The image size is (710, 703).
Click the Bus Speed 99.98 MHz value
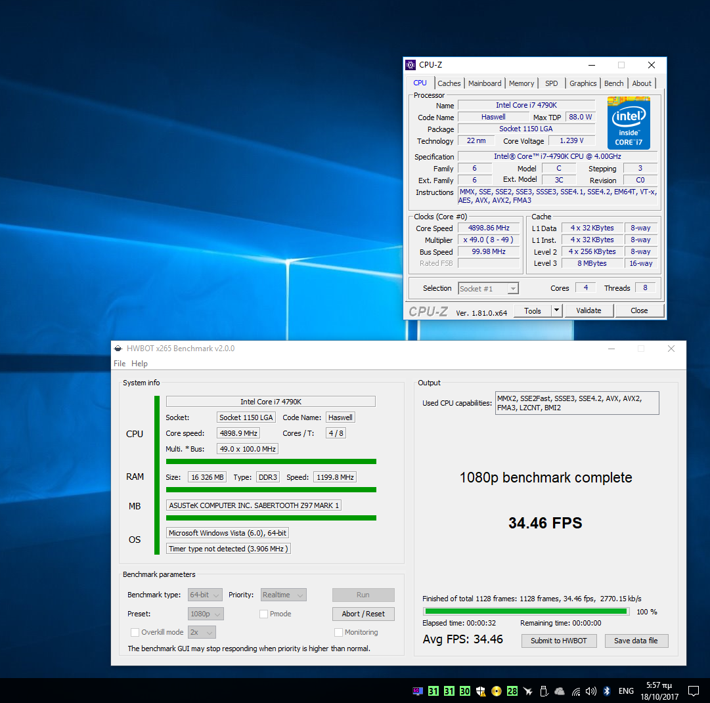click(x=489, y=251)
